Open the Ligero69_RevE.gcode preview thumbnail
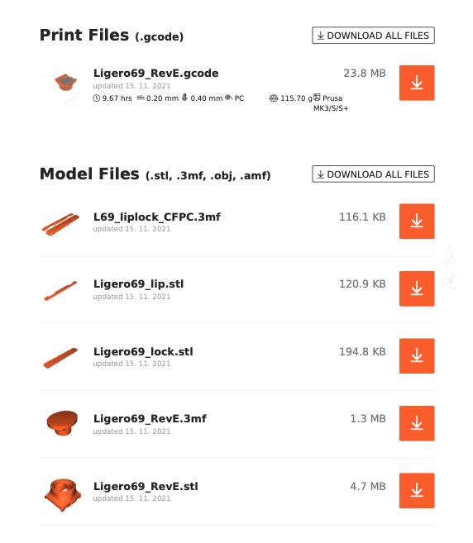 click(63, 84)
